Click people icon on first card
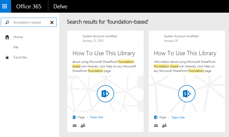The image size is (229, 137). (x=83, y=125)
